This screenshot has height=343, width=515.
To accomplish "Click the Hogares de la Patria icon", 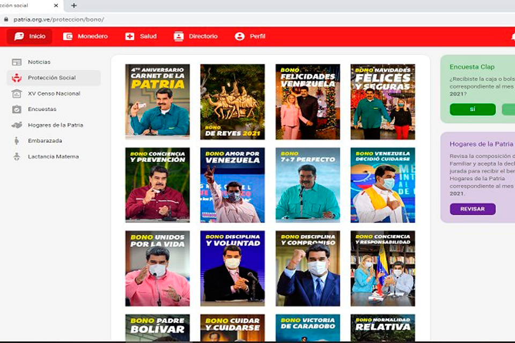I will pyautogui.click(x=17, y=125).
